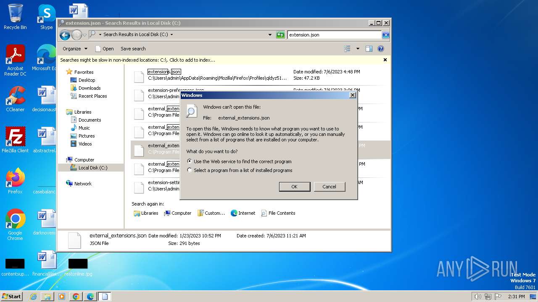Expand the view options dropdown arrow
Viewport: 538px width, 302px height.
click(358, 49)
